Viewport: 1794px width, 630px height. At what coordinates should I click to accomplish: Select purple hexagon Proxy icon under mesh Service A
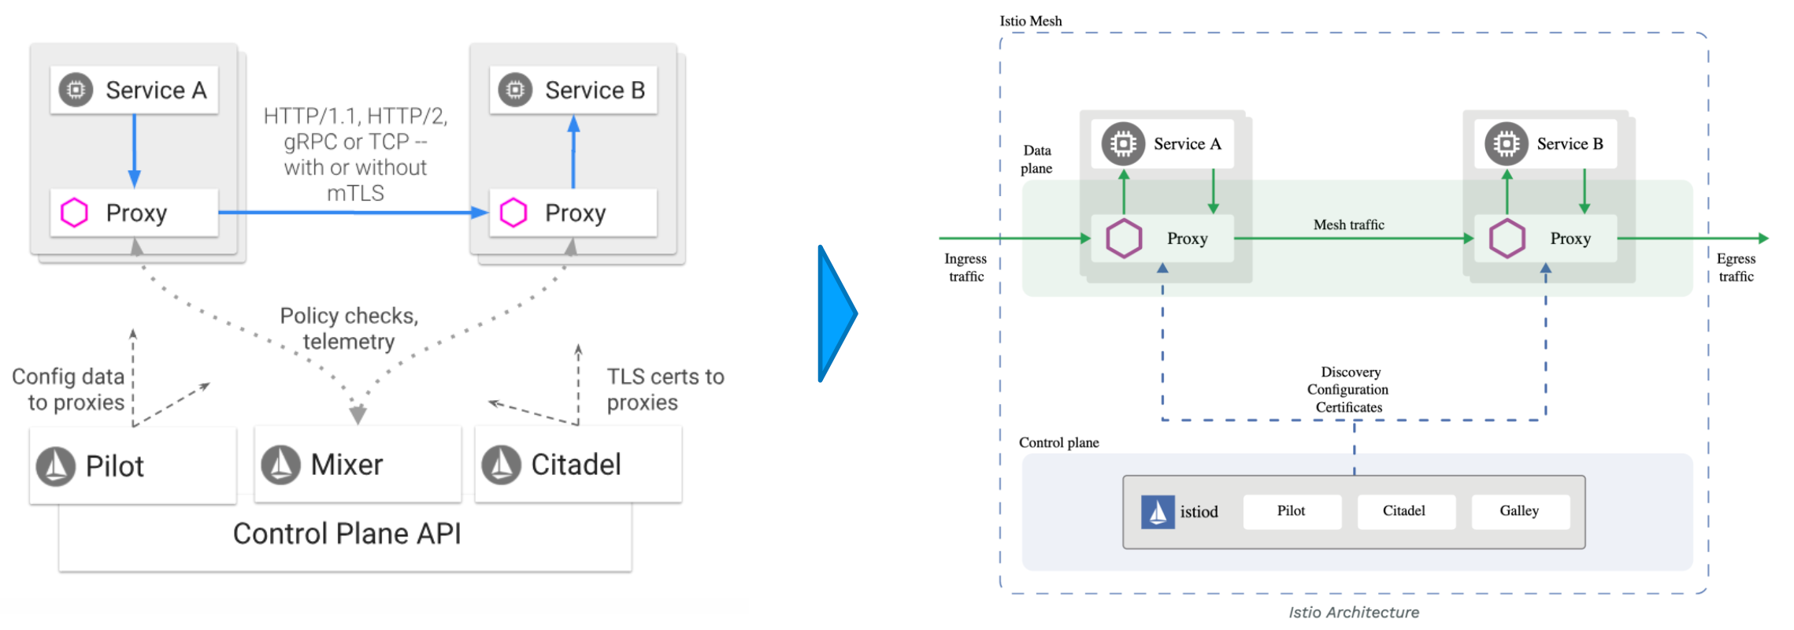[x=1124, y=239]
